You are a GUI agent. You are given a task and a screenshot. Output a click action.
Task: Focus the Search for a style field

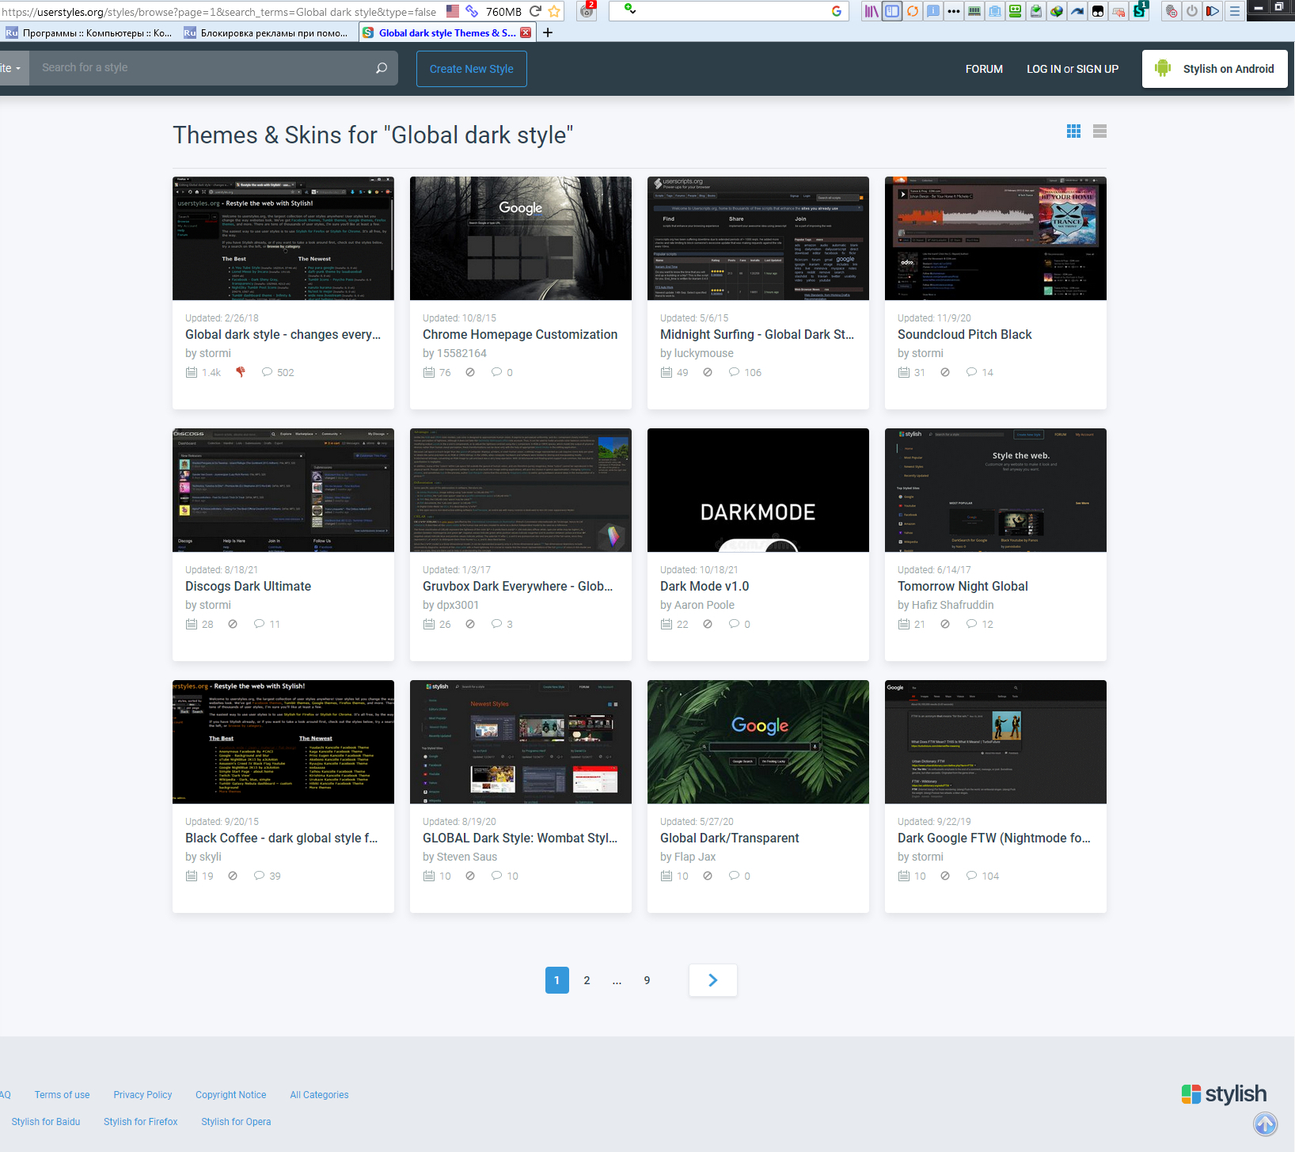202,68
